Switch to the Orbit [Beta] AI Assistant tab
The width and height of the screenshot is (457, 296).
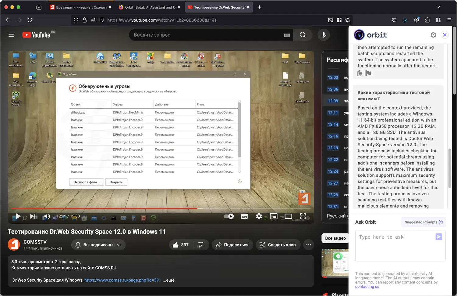pos(147,7)
